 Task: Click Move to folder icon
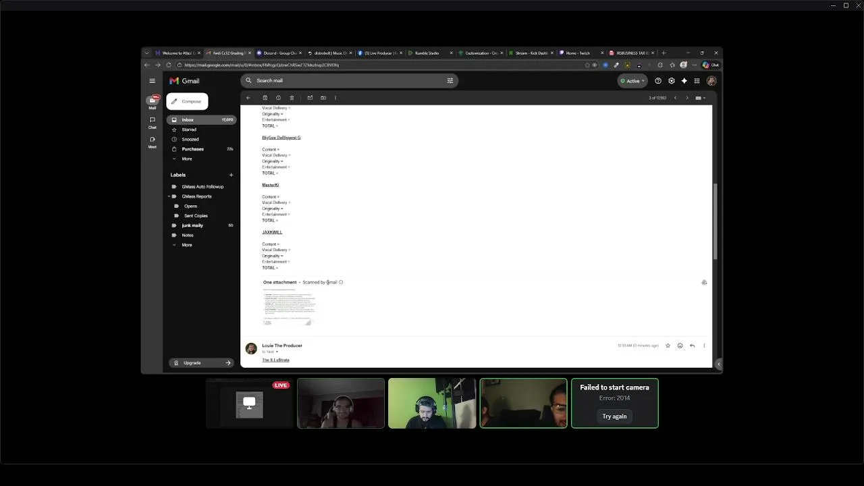tap(323, 98)
